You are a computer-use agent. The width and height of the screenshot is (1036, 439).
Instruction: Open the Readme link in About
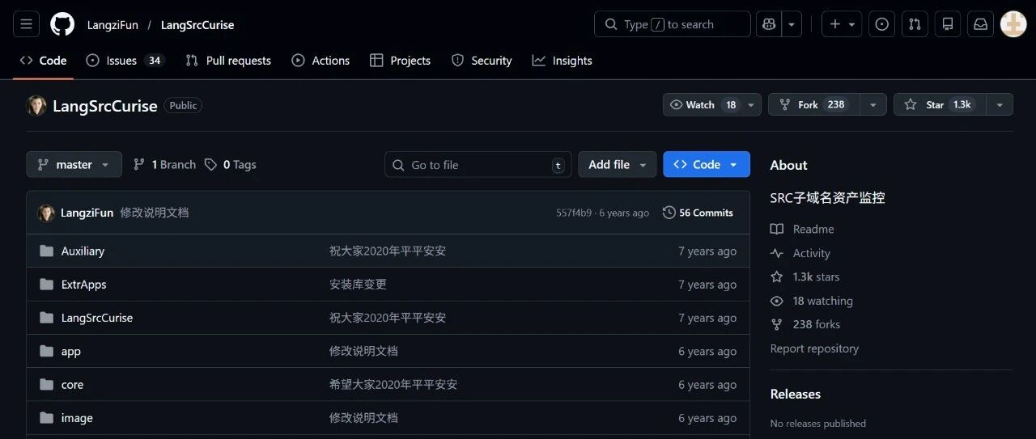coord(802,229)
